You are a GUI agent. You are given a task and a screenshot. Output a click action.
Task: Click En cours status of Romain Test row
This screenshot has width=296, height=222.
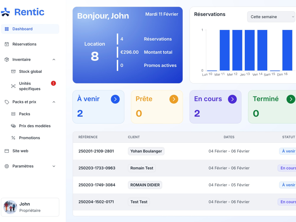(x=287, y=168)
